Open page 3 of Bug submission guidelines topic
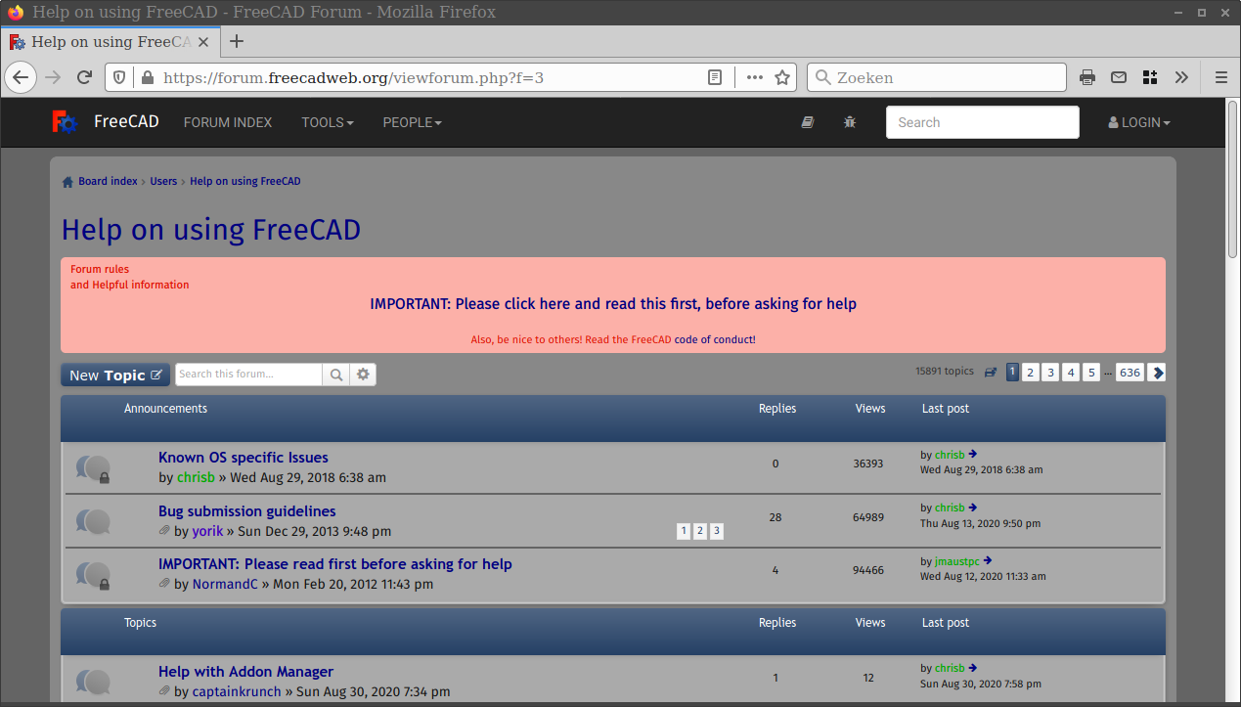Image resolution: width=1241 pixels, height=707 pixels. [x=717, y=531]
